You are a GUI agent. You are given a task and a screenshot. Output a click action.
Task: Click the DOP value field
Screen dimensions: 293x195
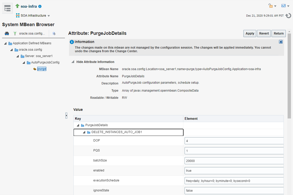[234, 141]
